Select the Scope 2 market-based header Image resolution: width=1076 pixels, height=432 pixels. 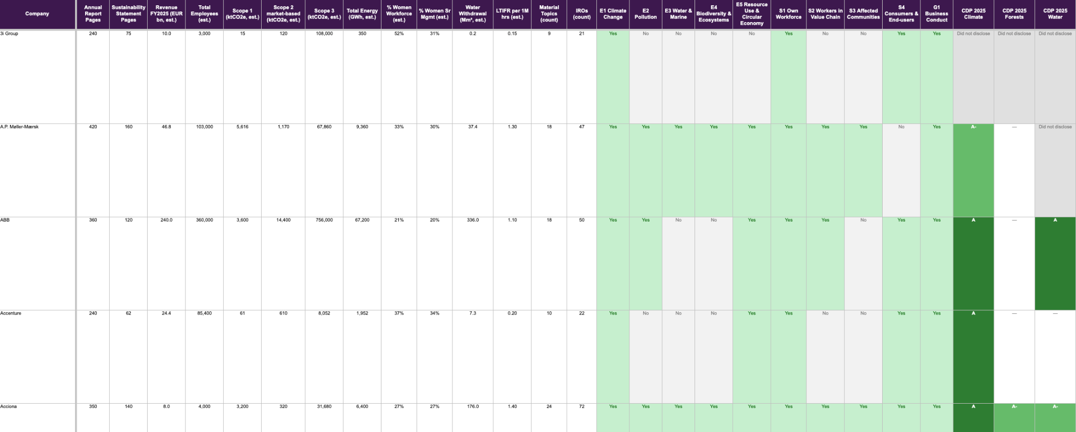tap(283, 14)
